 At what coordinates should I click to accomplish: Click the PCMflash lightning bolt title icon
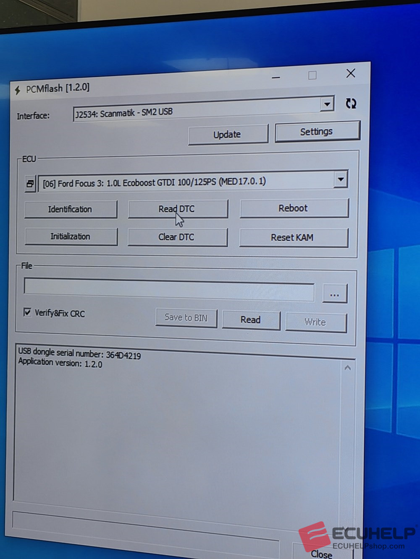(x=18, y=90)
